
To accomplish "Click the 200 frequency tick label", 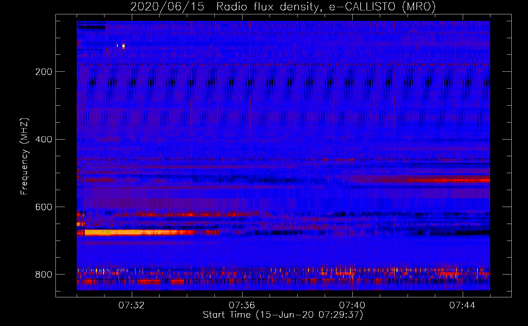I will point(44,72).
